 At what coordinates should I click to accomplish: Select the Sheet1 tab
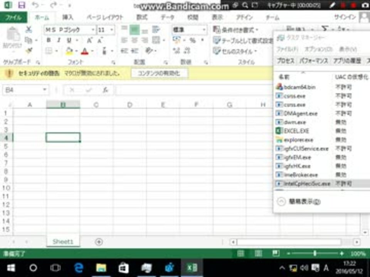click(63, 242)
